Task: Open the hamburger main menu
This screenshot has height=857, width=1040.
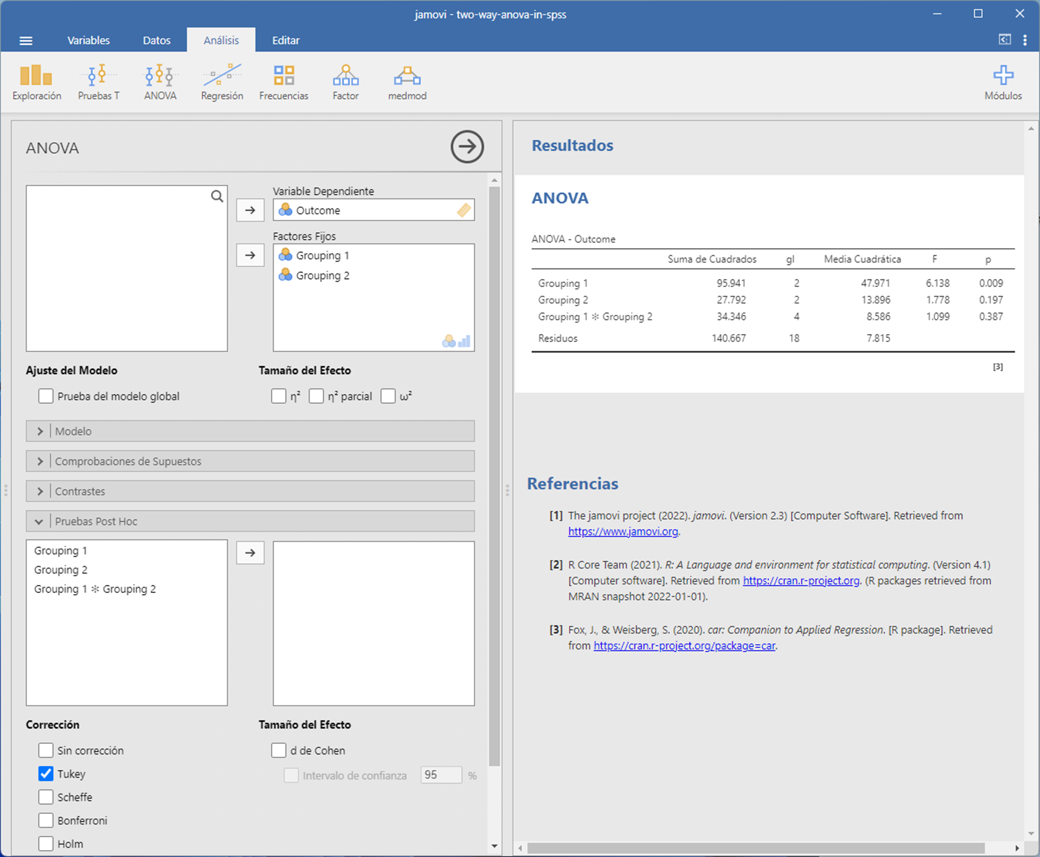Action: (26, 41)
